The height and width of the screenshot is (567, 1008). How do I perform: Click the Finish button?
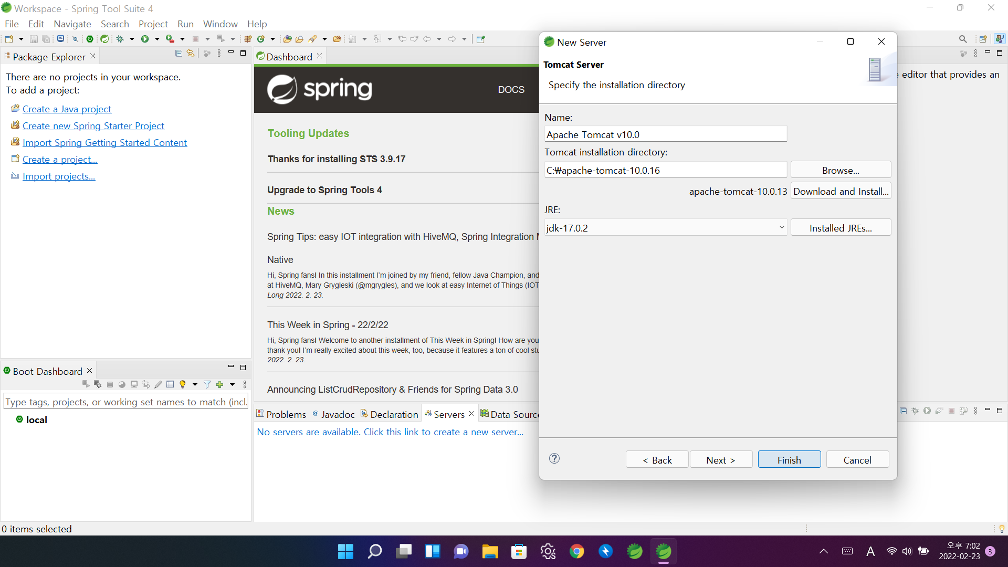[789, 459]
